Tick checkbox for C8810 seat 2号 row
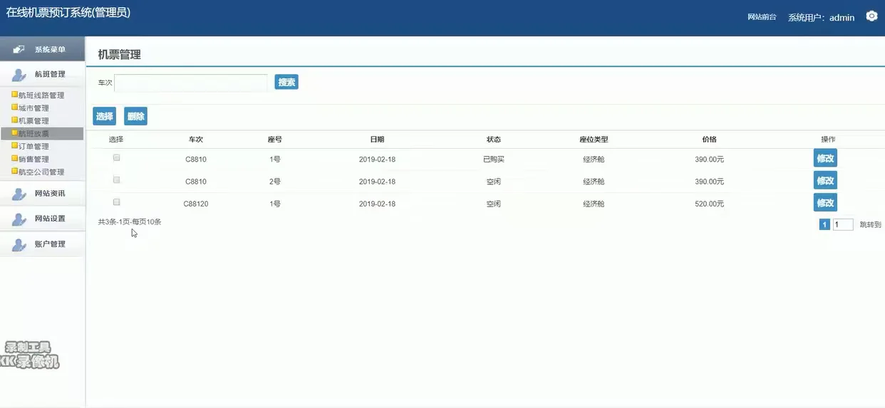Viewport: 885px width, 408px height. 116,180
